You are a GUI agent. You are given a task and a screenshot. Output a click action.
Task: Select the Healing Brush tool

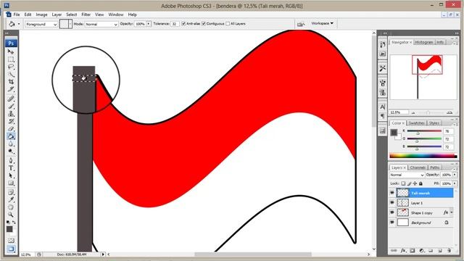(x=11, y=99)
